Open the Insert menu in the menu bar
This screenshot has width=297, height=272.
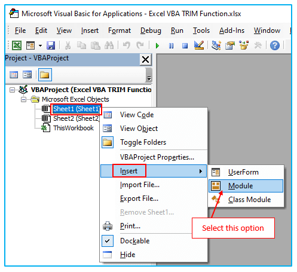90,30
